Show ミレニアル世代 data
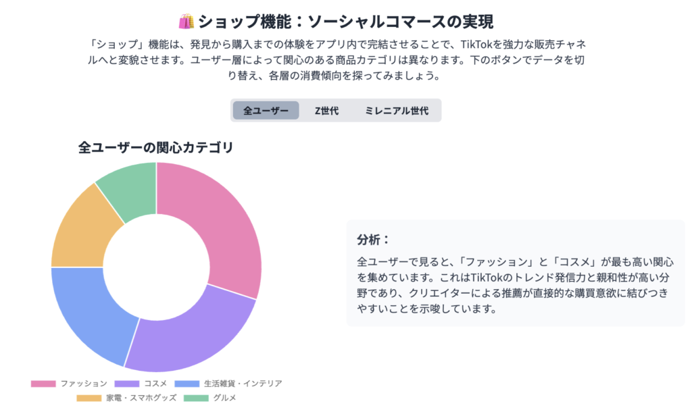 396,111
